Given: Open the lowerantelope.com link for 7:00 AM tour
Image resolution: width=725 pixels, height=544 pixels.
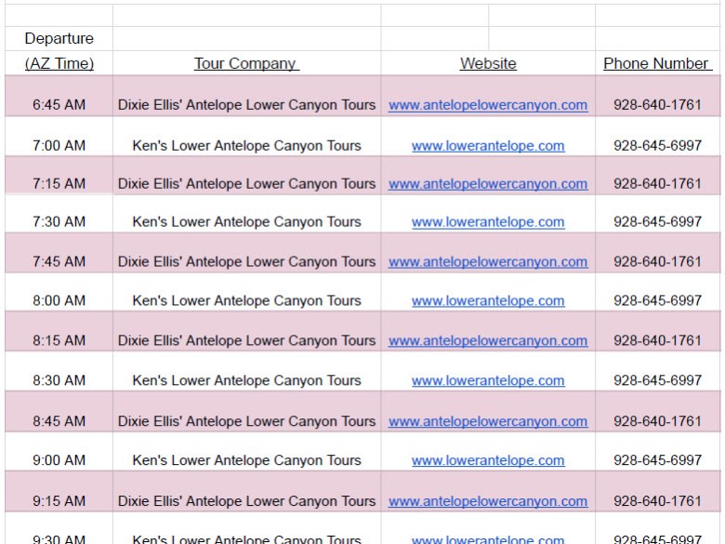Looking at the screenshot, I should pyautogui.click(x=487, y=145).
